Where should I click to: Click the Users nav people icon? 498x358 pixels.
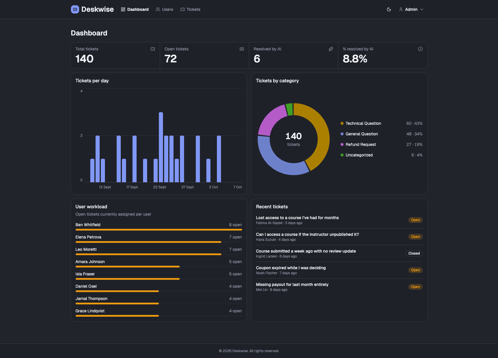(158, 9)
